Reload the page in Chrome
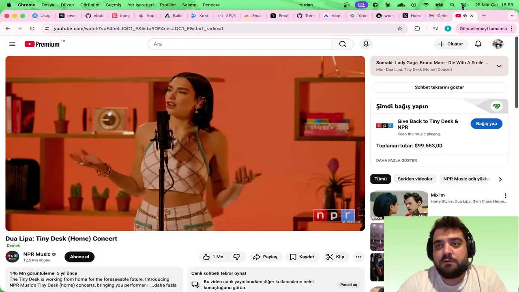Viewport: 519px width, 292px height. [32, 28]
